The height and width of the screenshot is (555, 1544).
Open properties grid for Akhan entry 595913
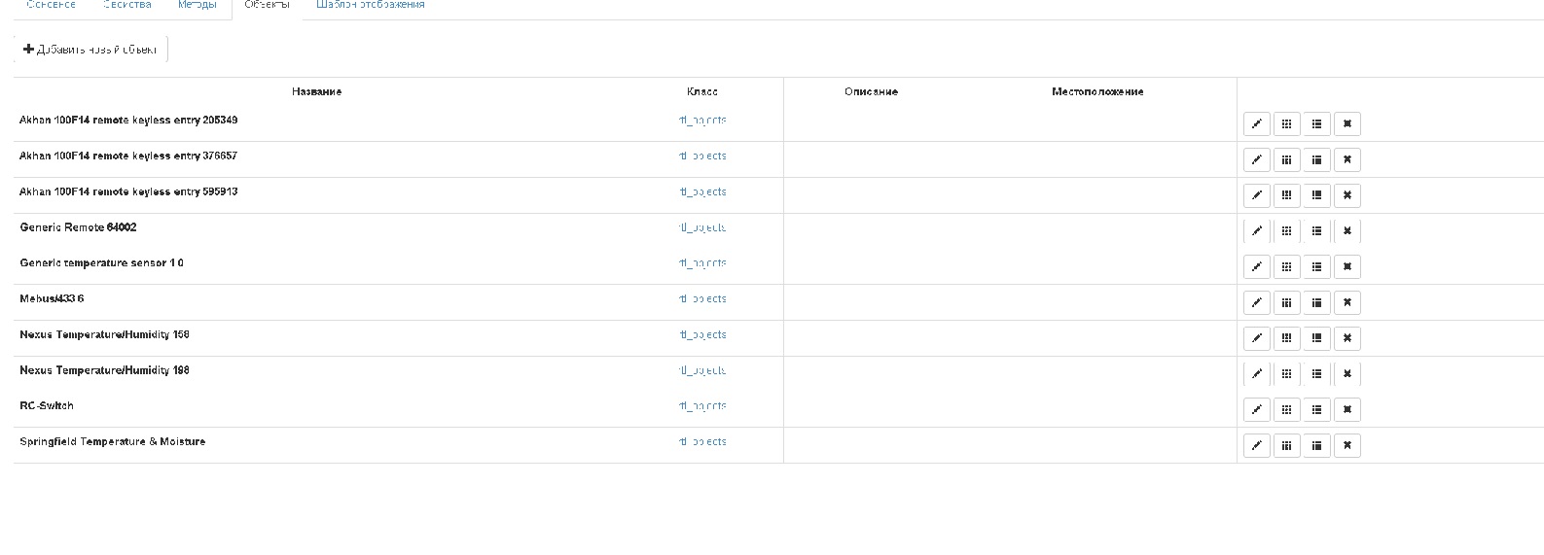pos(1287,196)
